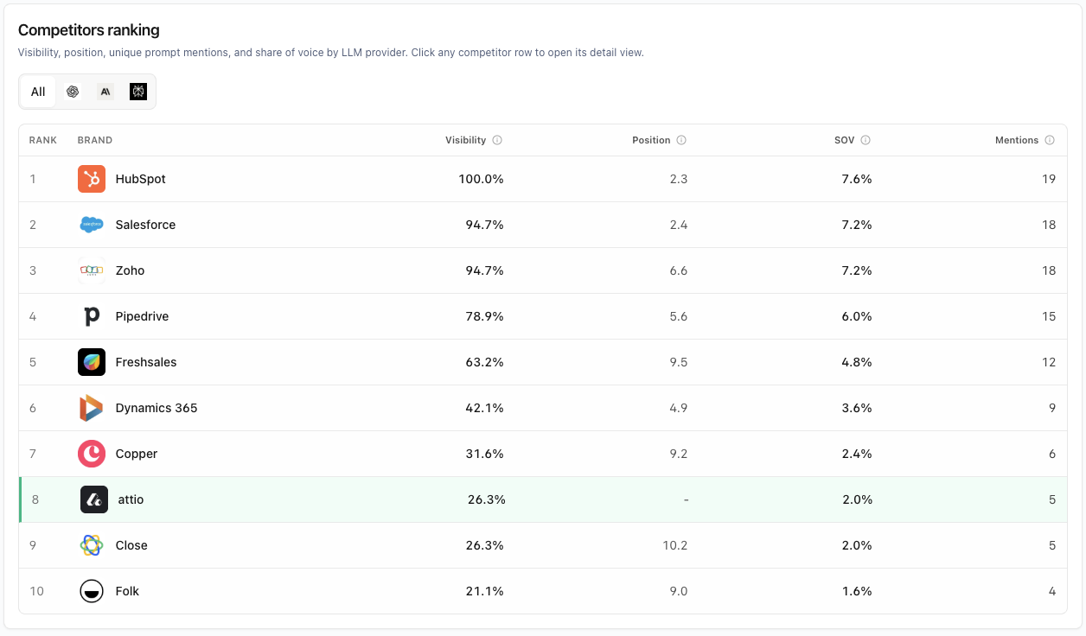Screen dimensions: 1086x636
Task: Filter by the black Perplexity-style provider icon
Action: click(x=138, y=92)
